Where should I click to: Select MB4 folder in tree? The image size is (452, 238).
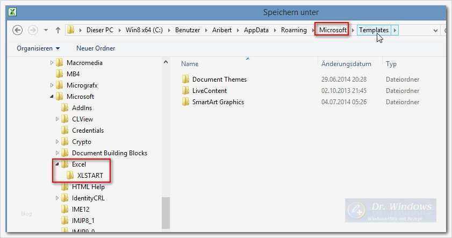(x=73, y=74)
